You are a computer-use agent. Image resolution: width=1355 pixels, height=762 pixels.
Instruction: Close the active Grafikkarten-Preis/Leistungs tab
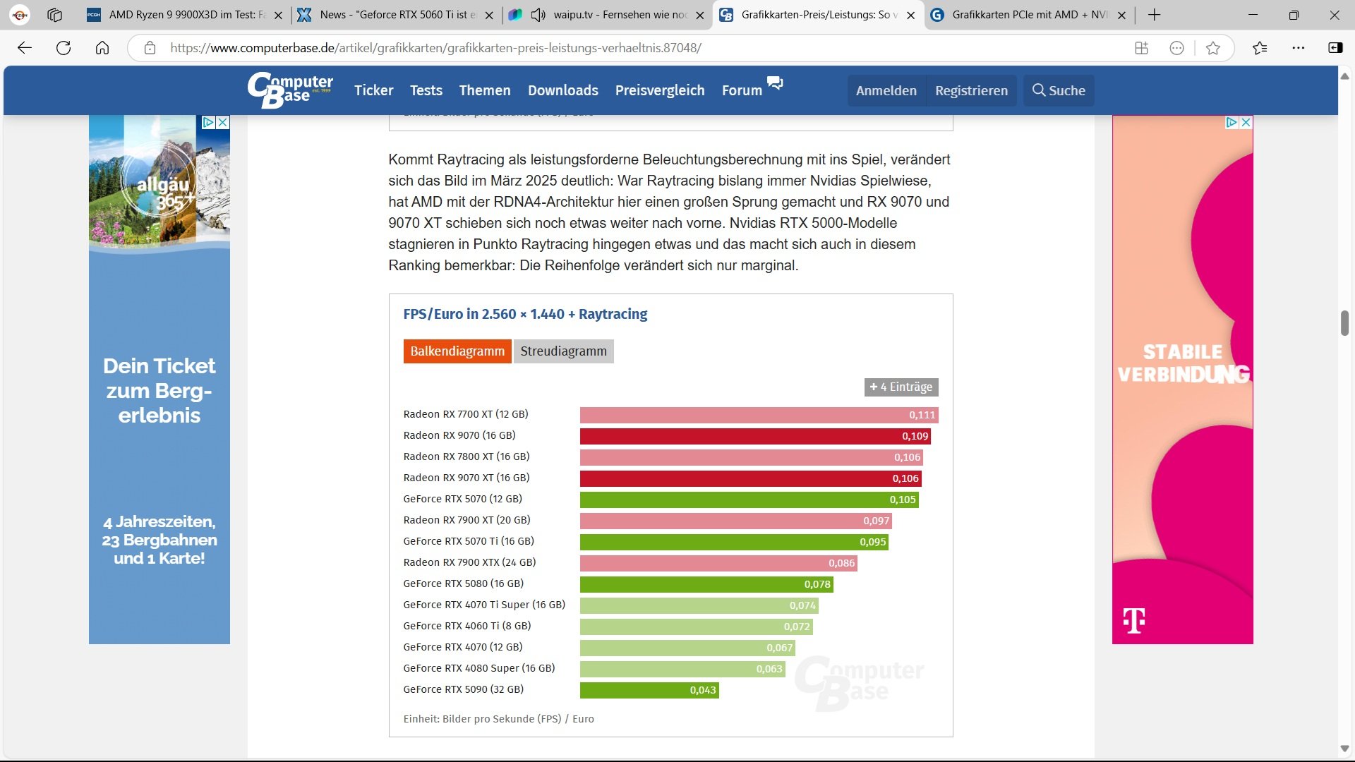pyautogui.click(x=910, y=15)
